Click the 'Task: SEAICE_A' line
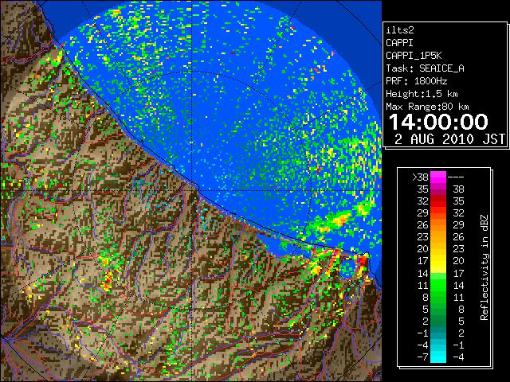Image resolution: width=510 pixels, height=382 pixels. tap(425, 68)
